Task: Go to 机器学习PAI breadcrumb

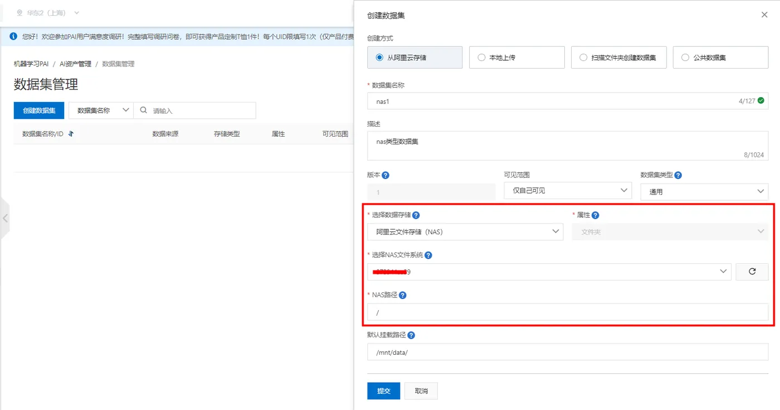Action: [x=31, y=64]
